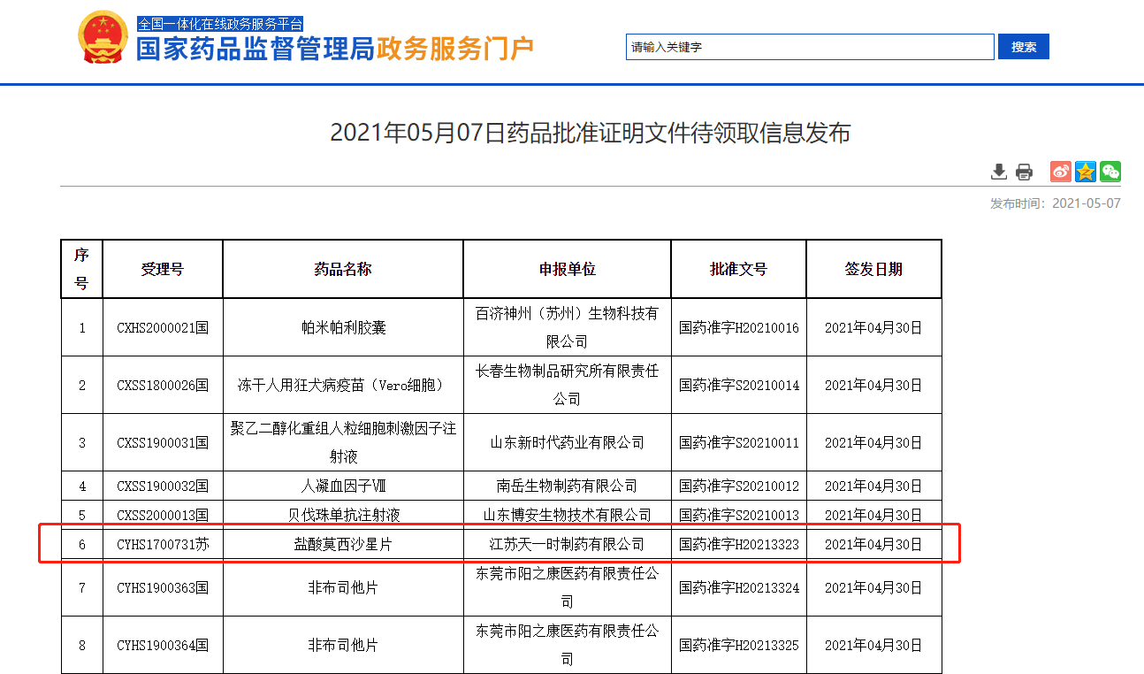Select cell CYHS1900364国

(x=163, y=645)
